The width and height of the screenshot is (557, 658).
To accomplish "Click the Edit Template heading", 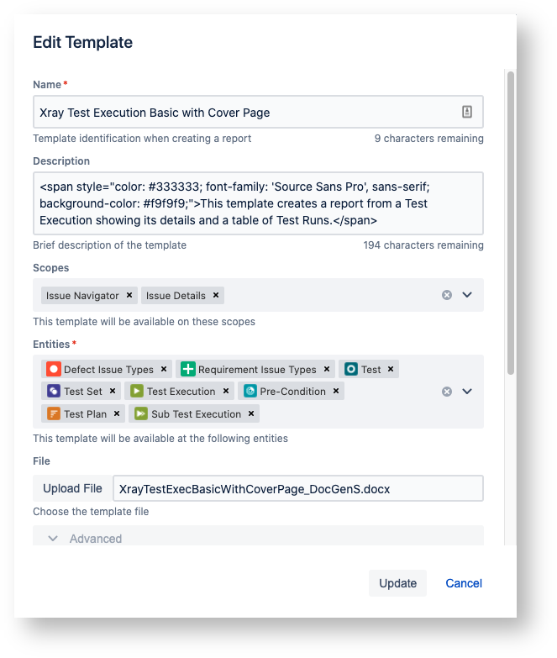I will 83,42.
